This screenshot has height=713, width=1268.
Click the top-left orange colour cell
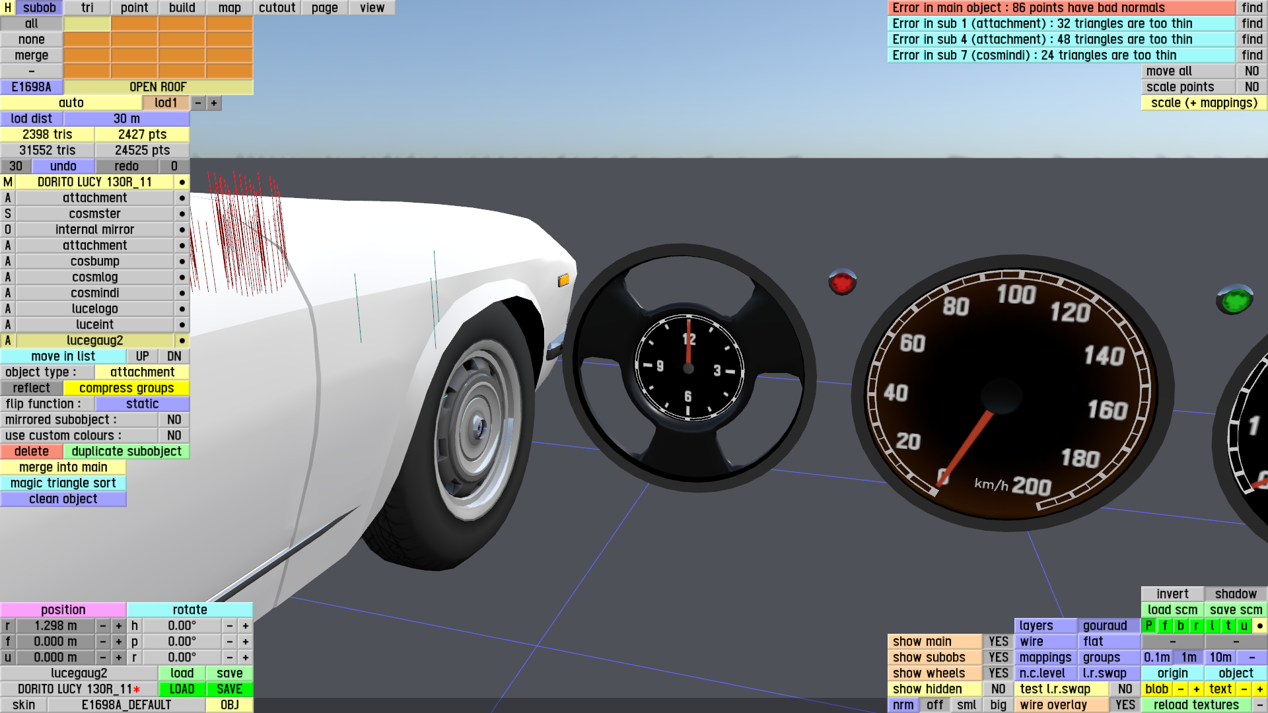(x=134, y=24)
